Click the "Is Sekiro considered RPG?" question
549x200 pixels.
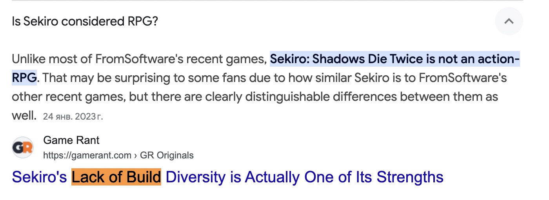tap(85, 21)
